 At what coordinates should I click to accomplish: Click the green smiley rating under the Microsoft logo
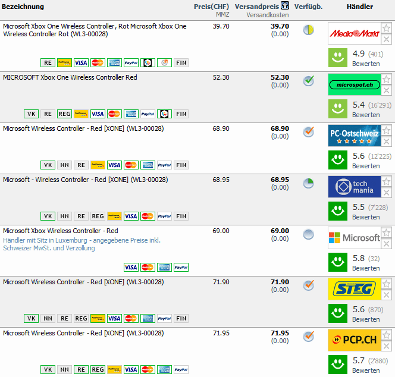338,262
